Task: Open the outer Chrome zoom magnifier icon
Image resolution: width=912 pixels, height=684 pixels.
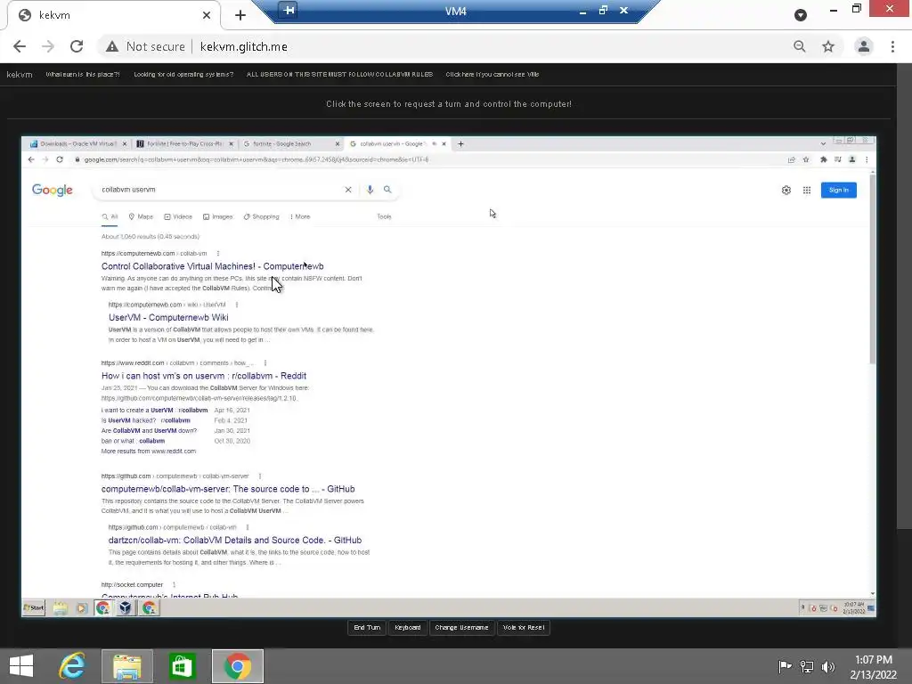Action: coord(800,46)
